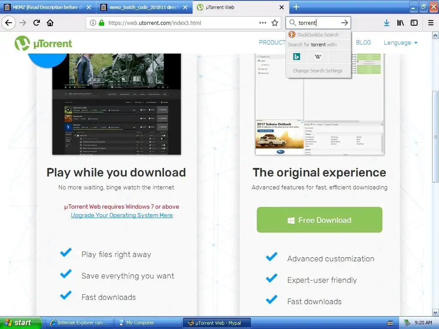Open the downloads panel
Image resolution: width=439 pixels, height=329 pixels.
(x=387, y=23)
